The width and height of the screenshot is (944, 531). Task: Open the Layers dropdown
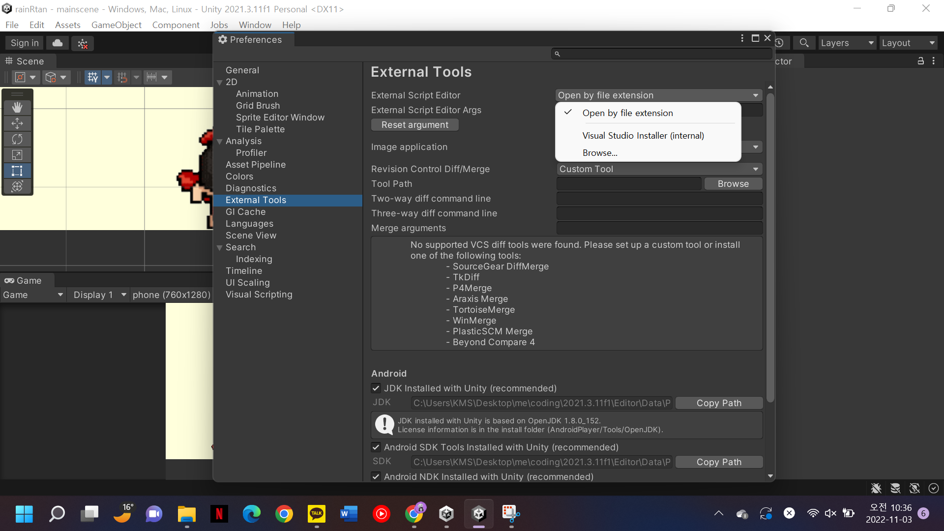(847, 43)
